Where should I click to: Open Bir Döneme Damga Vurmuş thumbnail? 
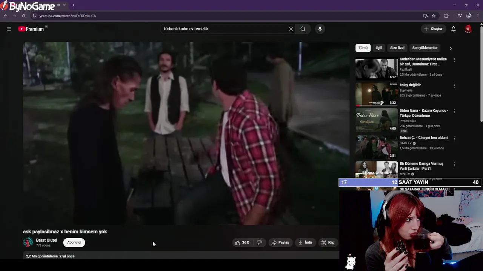point(377,169)
